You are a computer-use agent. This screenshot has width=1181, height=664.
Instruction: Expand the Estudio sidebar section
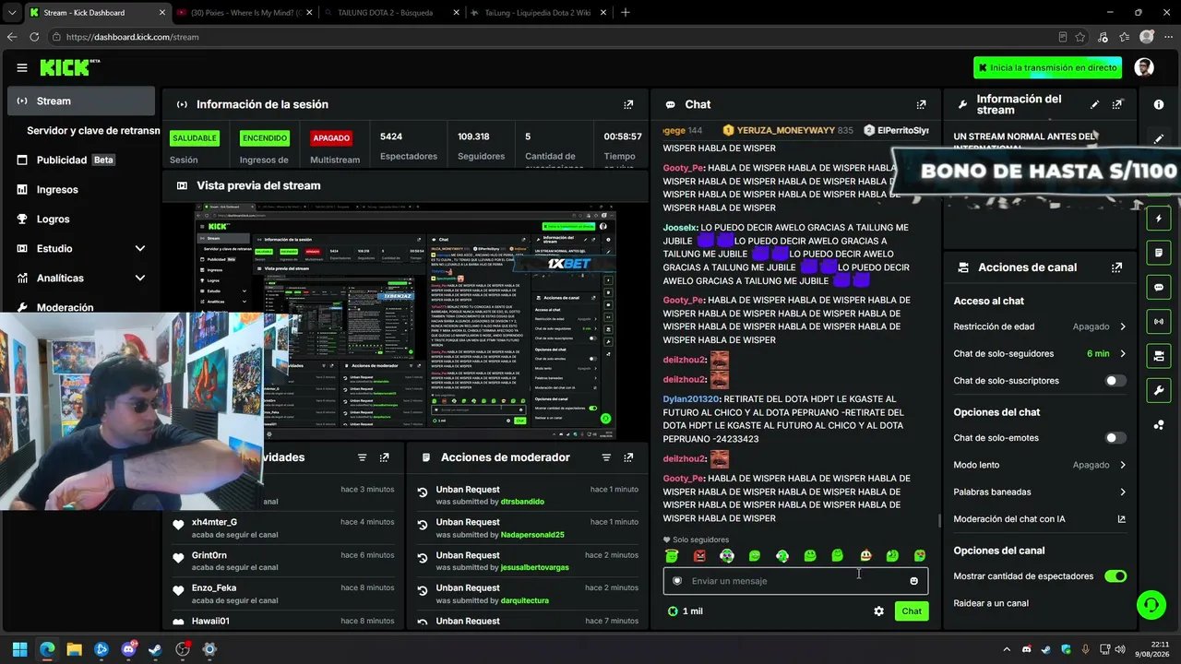click(140, 249)
